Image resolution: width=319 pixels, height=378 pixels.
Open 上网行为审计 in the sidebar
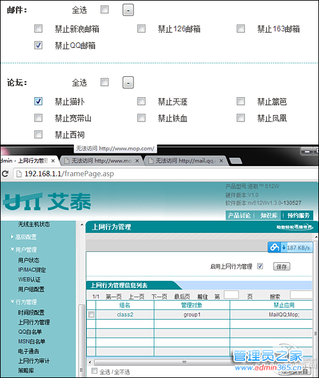34,361
